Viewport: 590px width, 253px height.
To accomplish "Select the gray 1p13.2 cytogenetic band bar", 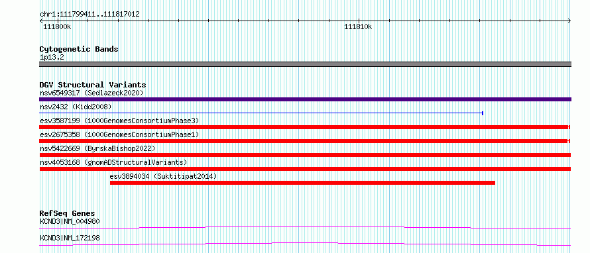I will pyautogui.click(x=305, y=64).
